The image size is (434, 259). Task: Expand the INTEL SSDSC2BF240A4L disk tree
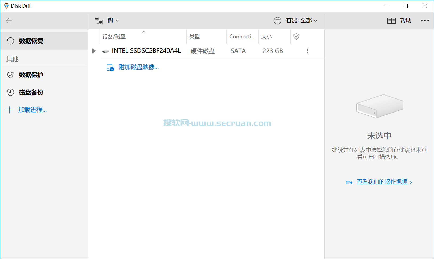94,51
